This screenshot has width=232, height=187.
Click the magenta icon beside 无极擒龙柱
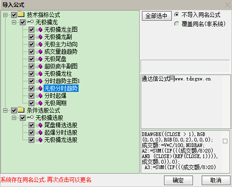(40, 74)
